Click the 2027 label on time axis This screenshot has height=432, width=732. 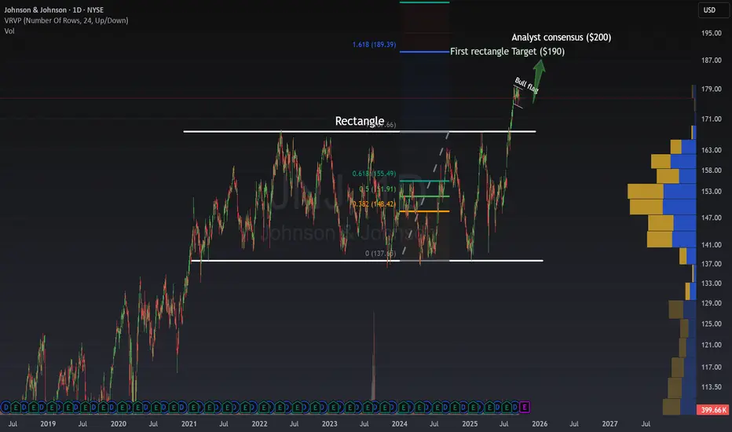tap(609, 424)
